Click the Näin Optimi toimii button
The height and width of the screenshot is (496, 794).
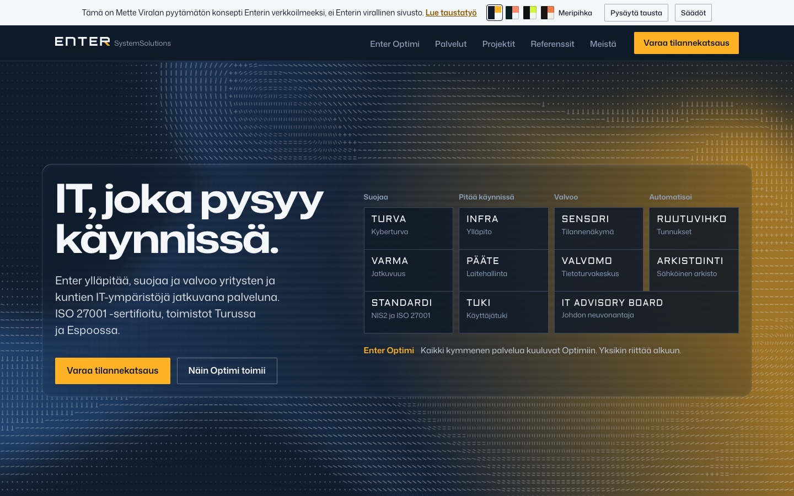click(x=227, y=371)
